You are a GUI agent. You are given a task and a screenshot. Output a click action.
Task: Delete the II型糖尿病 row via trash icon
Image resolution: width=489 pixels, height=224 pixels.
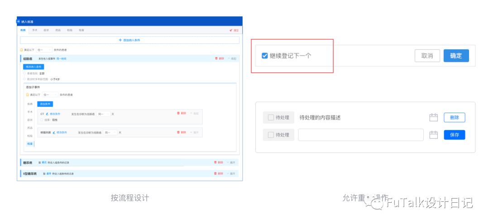click(215, 173)
